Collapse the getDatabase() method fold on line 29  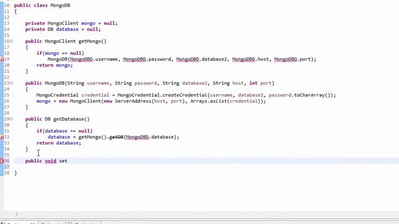(x=11, y=119)
